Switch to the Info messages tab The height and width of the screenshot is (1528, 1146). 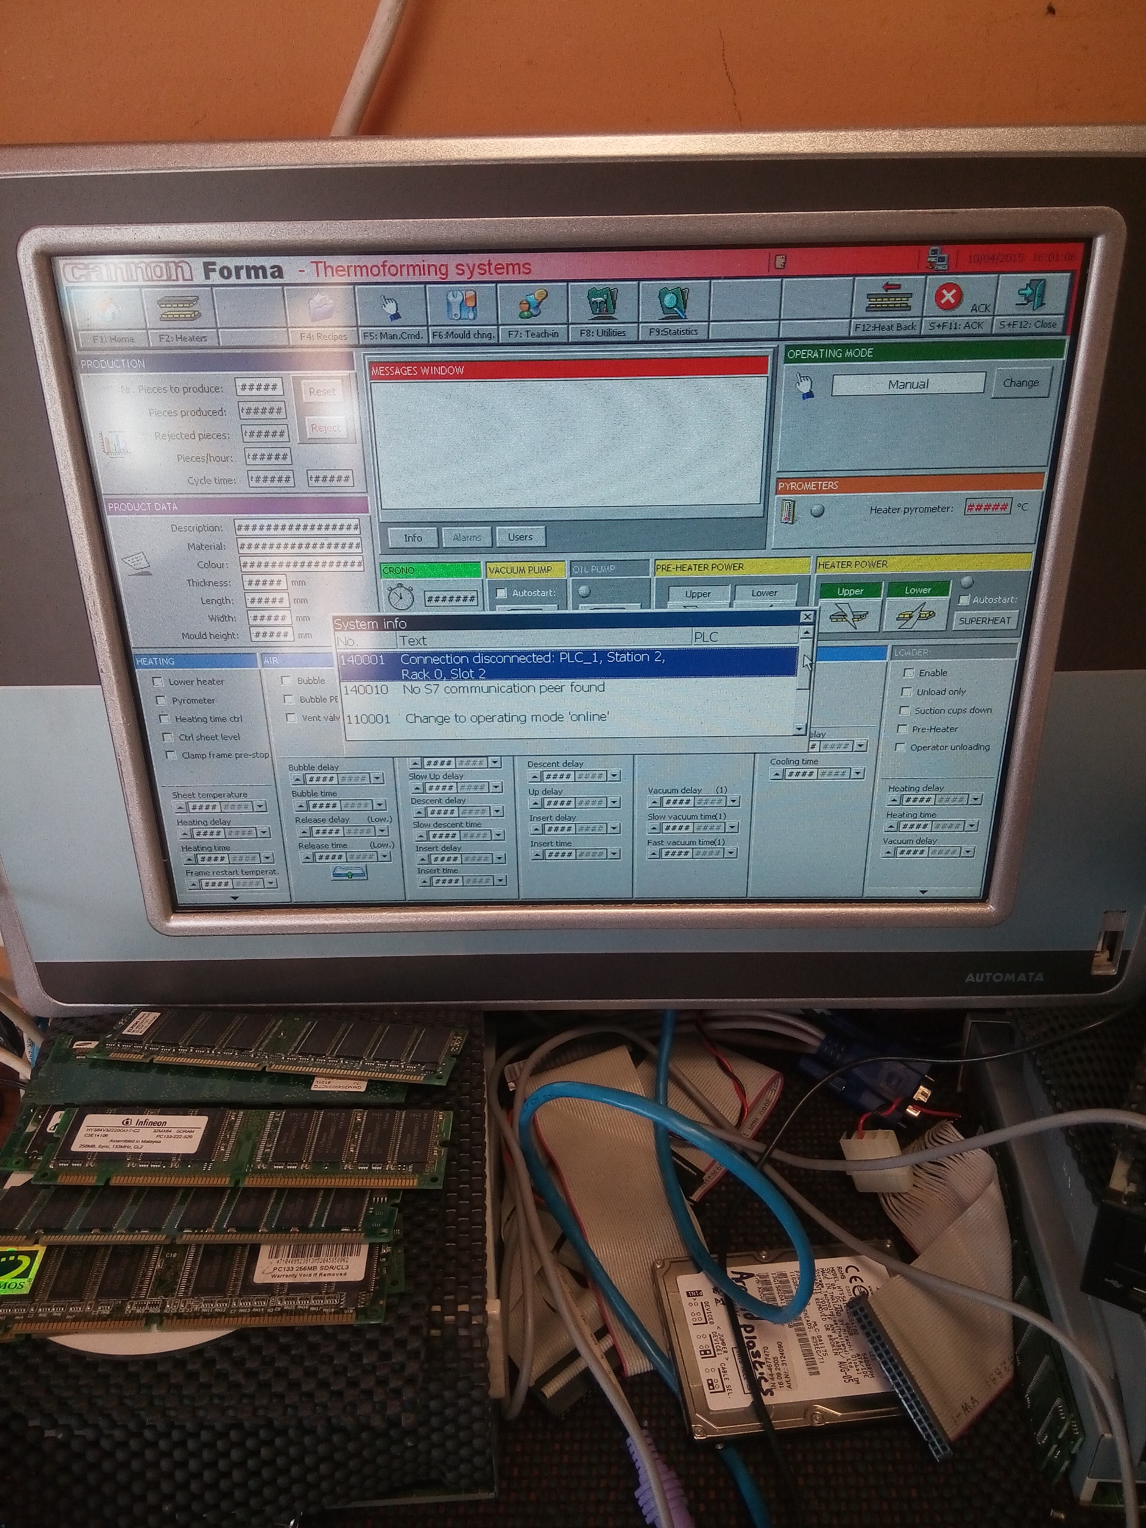[412, 537]
